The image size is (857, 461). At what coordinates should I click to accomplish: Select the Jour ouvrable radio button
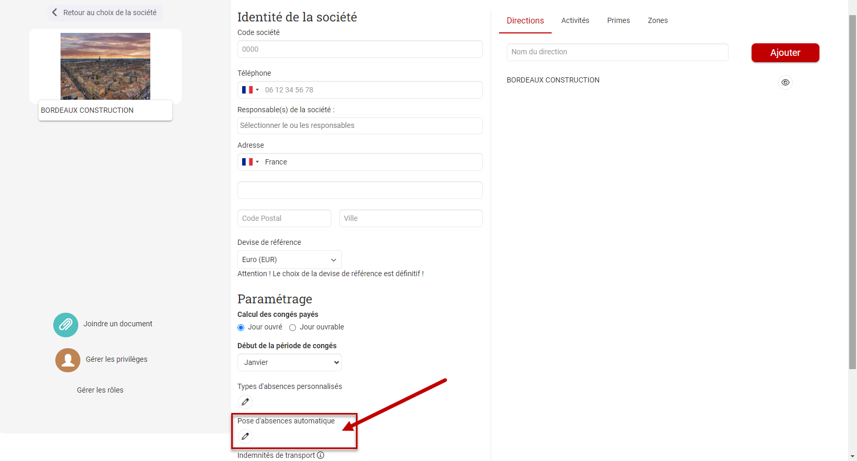click(x=292, y=328)
